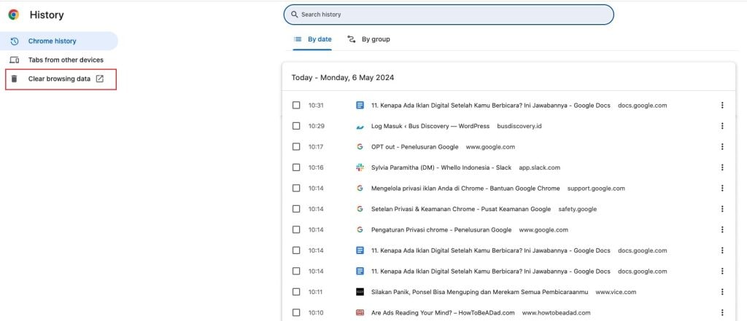This screenshot has height=321, width=747.
Task: Click the trash icon beside Clear browsing data
Action: 14,79
